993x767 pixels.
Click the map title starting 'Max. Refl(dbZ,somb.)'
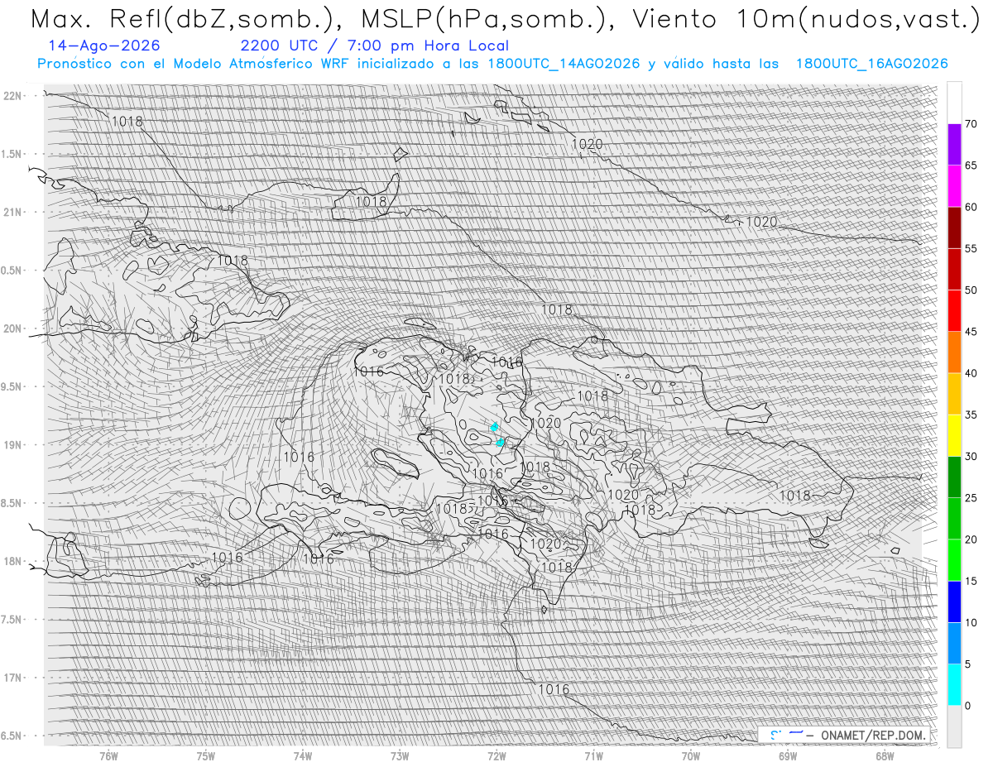pyautogui.click(x=504, y=18)
